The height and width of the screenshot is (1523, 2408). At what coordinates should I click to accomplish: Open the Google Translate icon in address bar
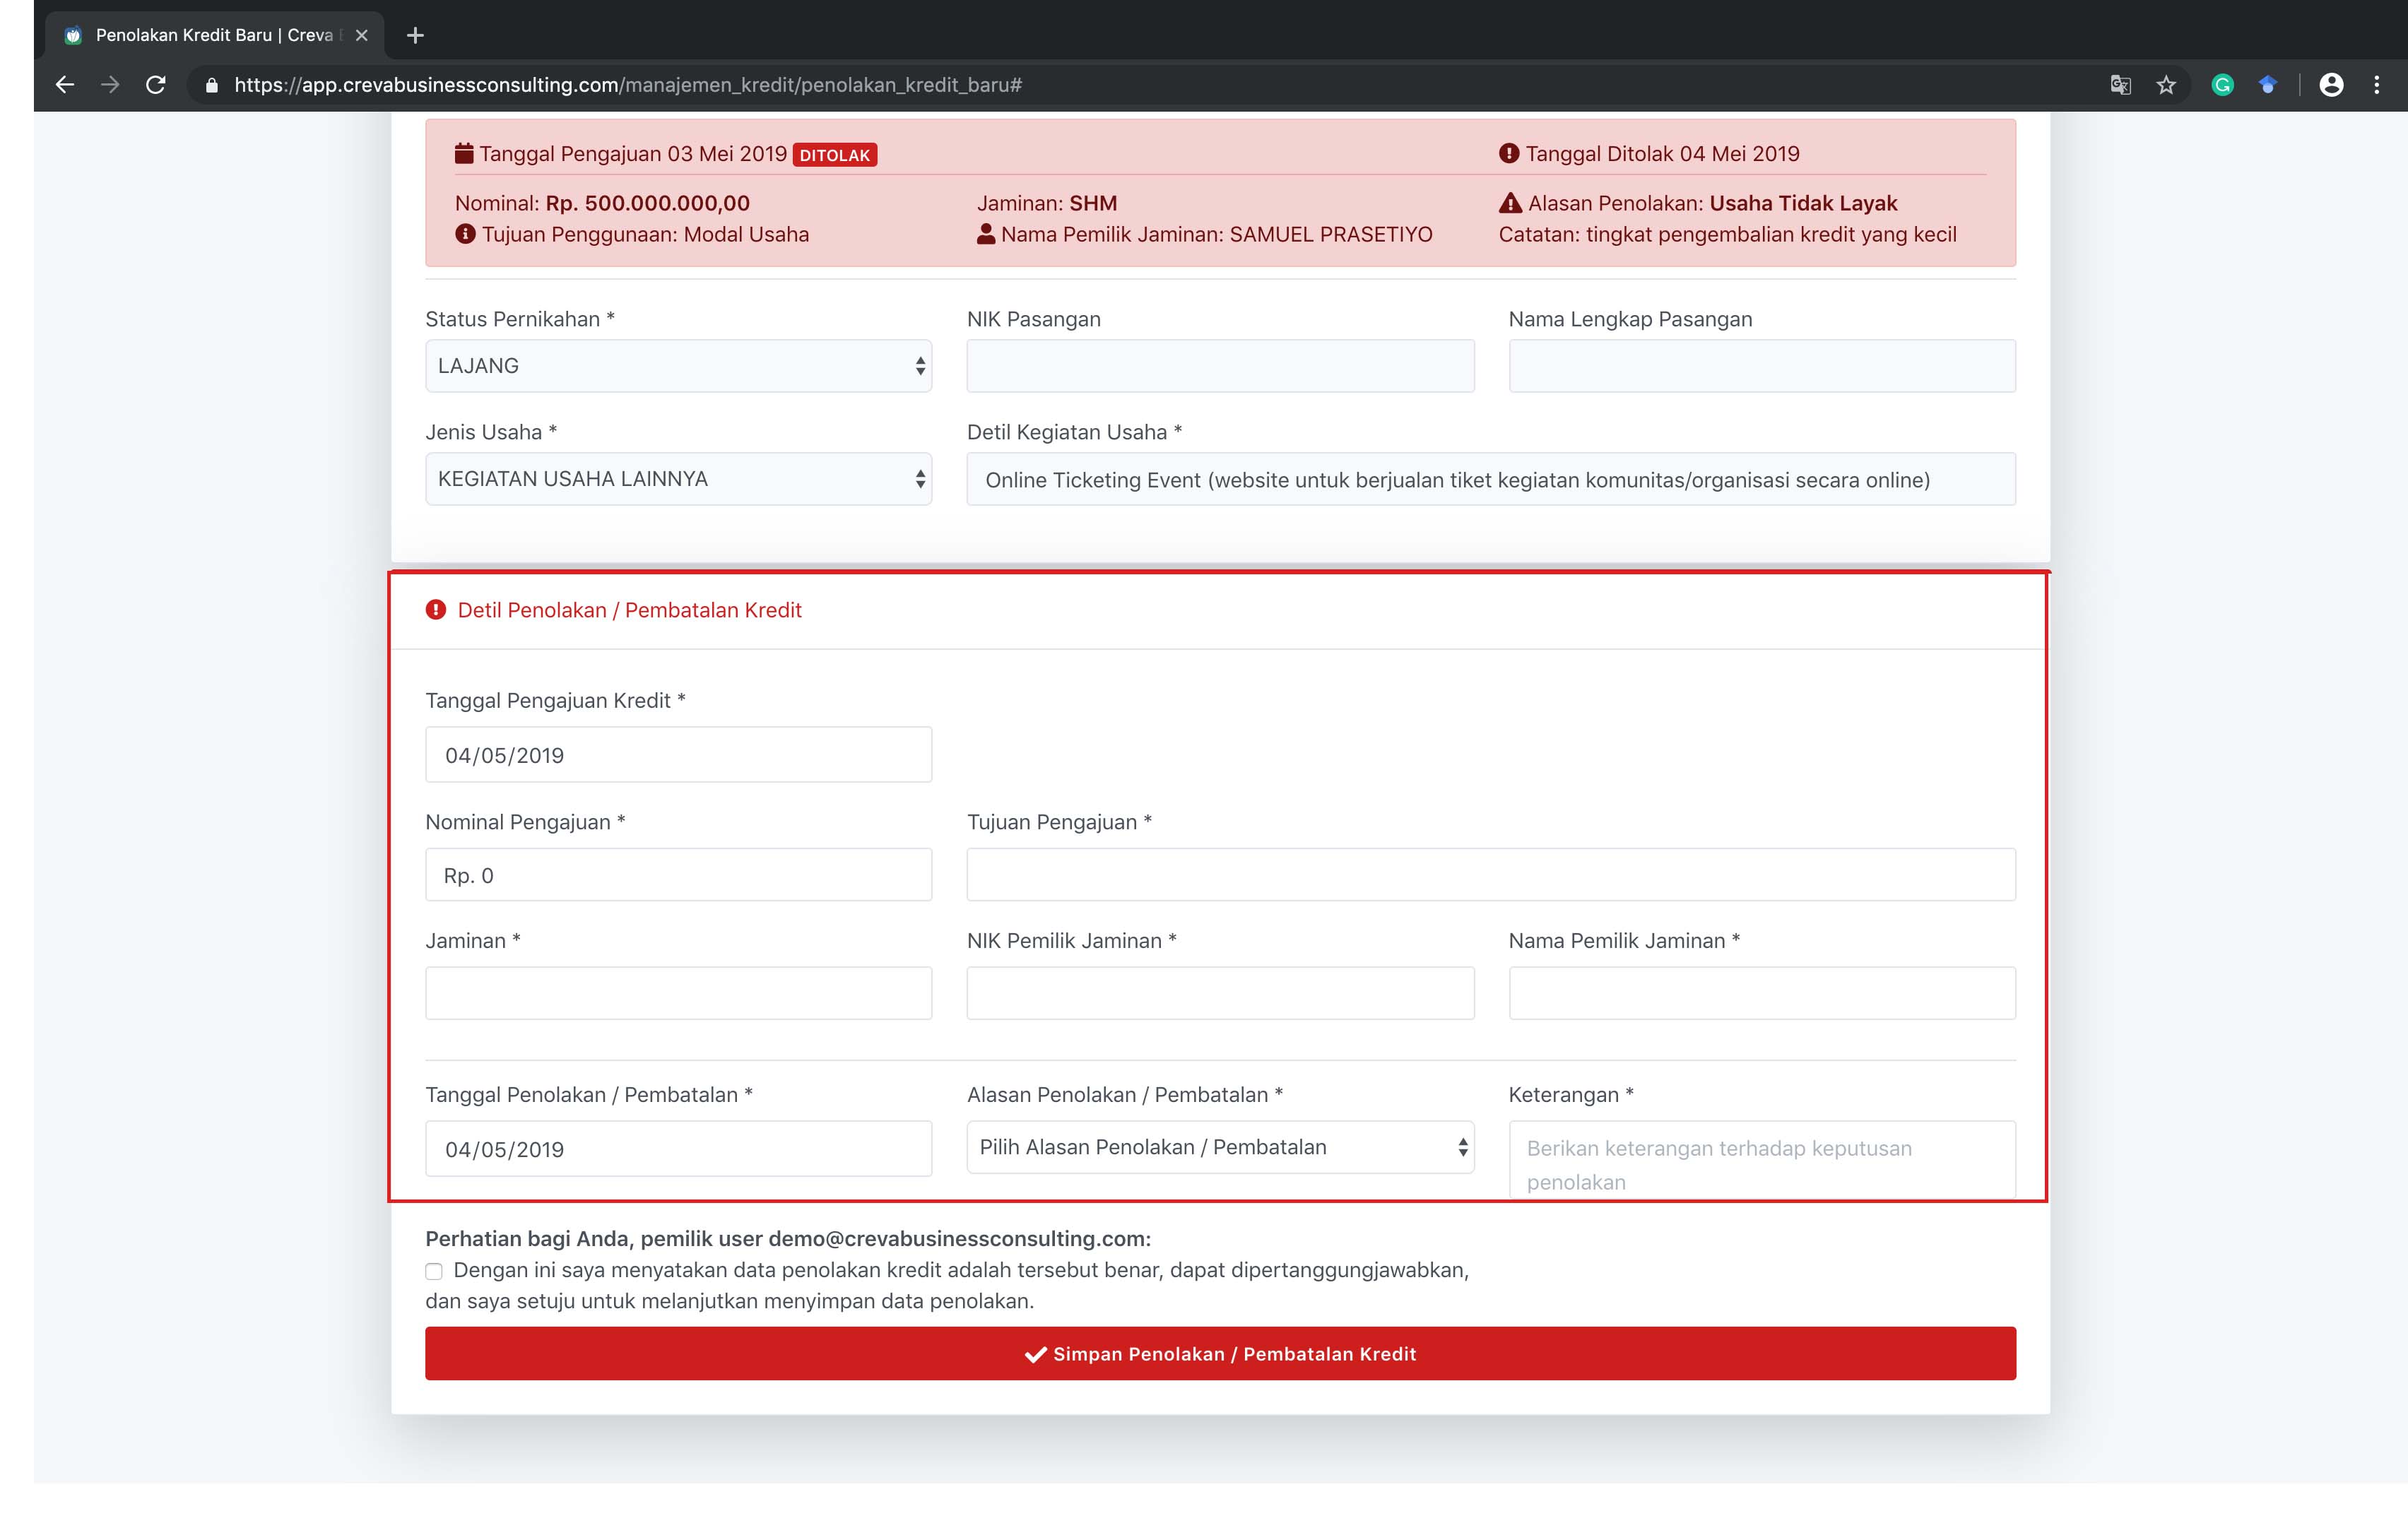[2120, 85]
